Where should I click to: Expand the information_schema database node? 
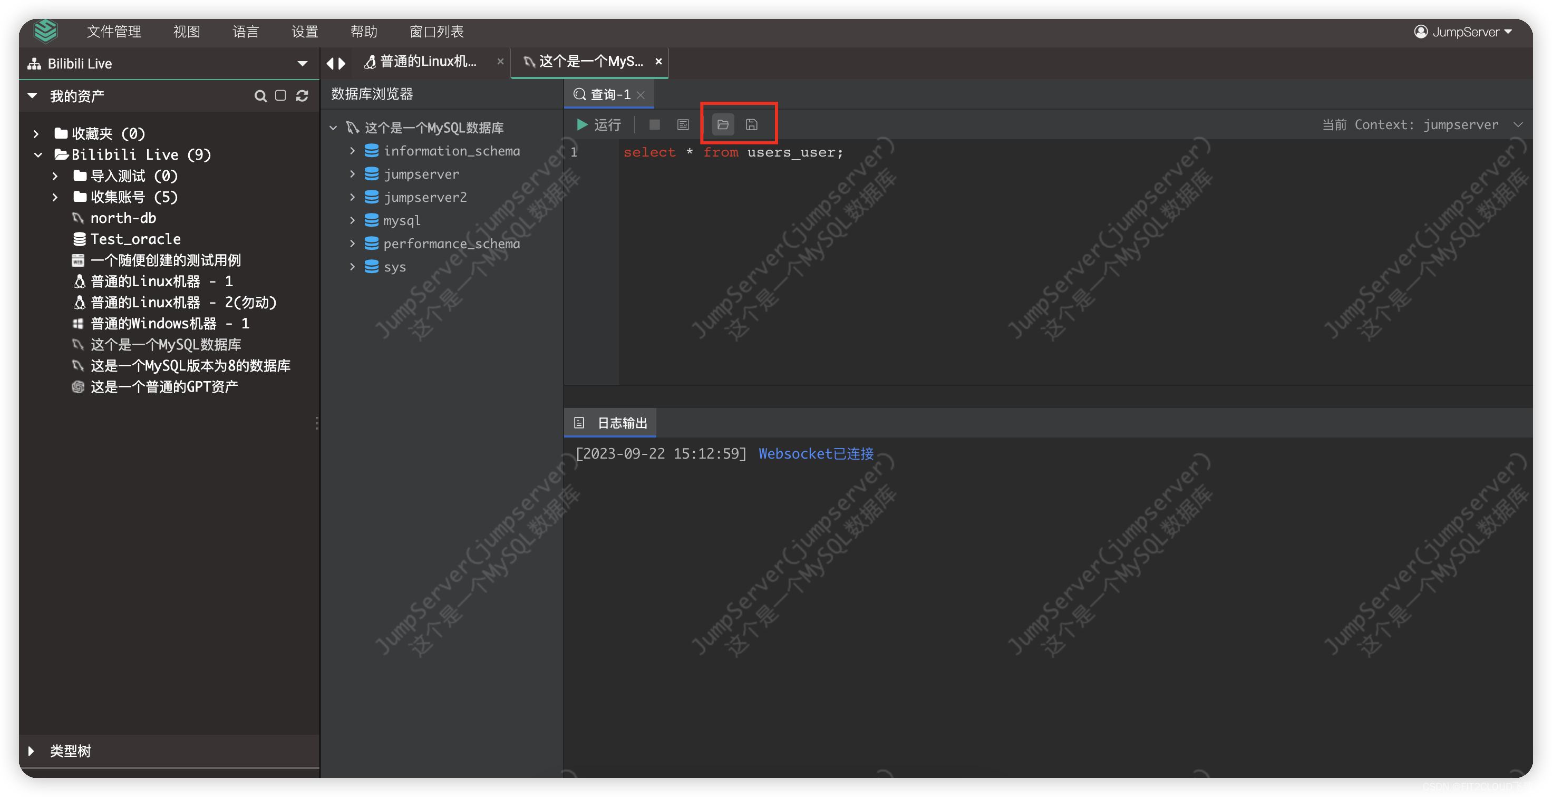(x=353, y=151)
